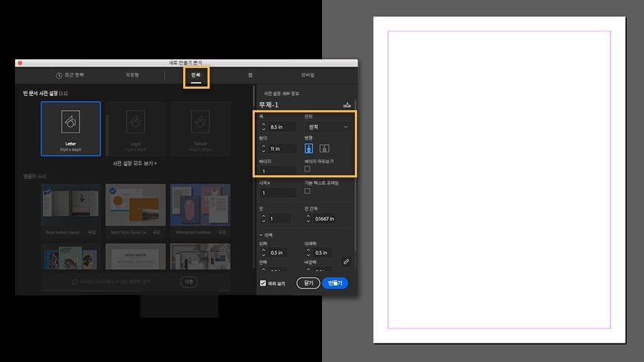Viewport: 644px width, 362px height.
Task: Select portrait orientation icon
Action: point(309,149)
